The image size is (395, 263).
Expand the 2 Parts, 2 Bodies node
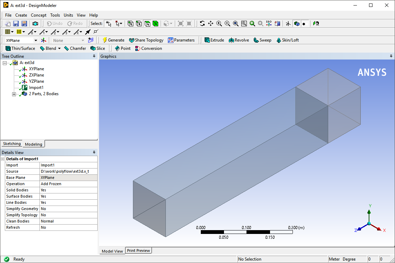[x=14, y=94]
